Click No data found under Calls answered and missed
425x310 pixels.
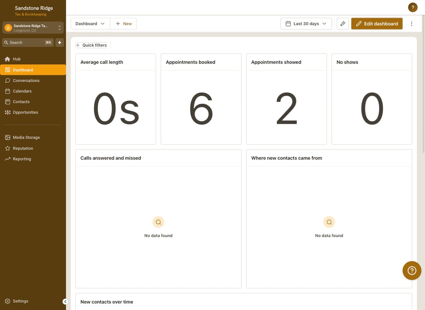158,235
